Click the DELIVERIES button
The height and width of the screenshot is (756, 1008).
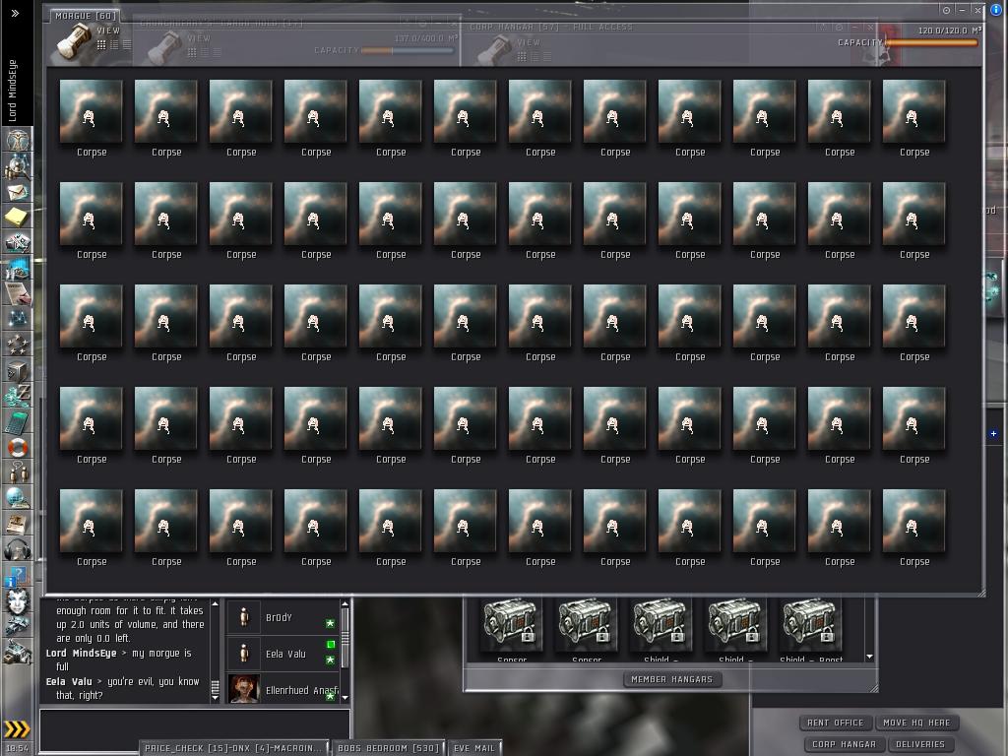920,744
